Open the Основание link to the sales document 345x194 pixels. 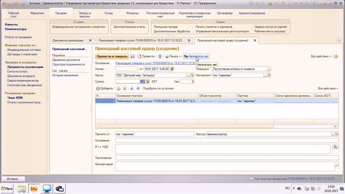[x=156, y=63]
